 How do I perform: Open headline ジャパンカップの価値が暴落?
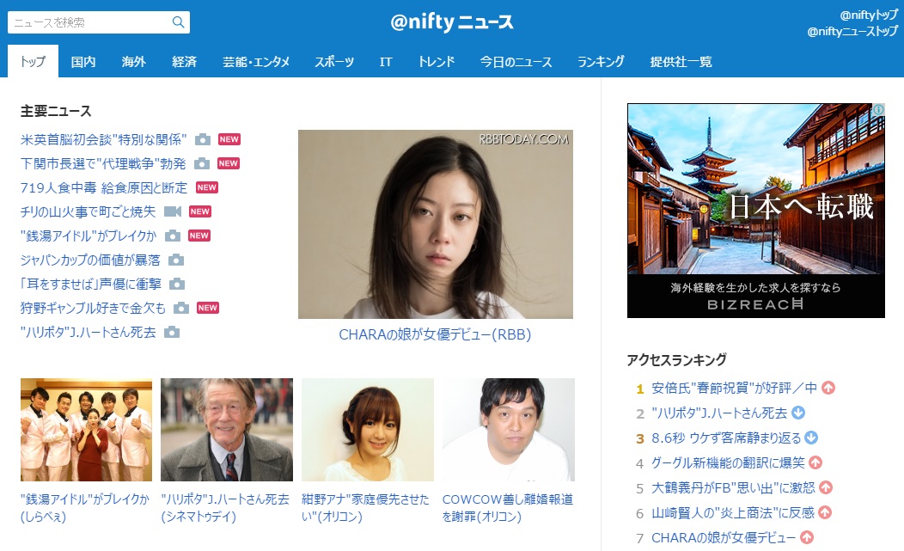(90, 260)
